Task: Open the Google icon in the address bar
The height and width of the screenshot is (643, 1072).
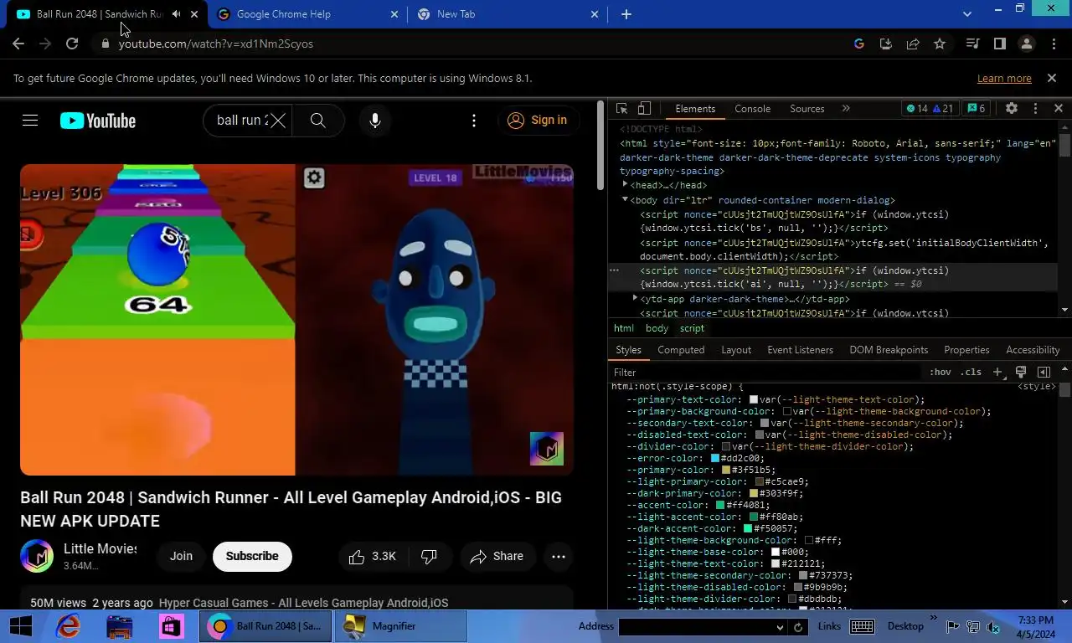Action: [858, 44]
